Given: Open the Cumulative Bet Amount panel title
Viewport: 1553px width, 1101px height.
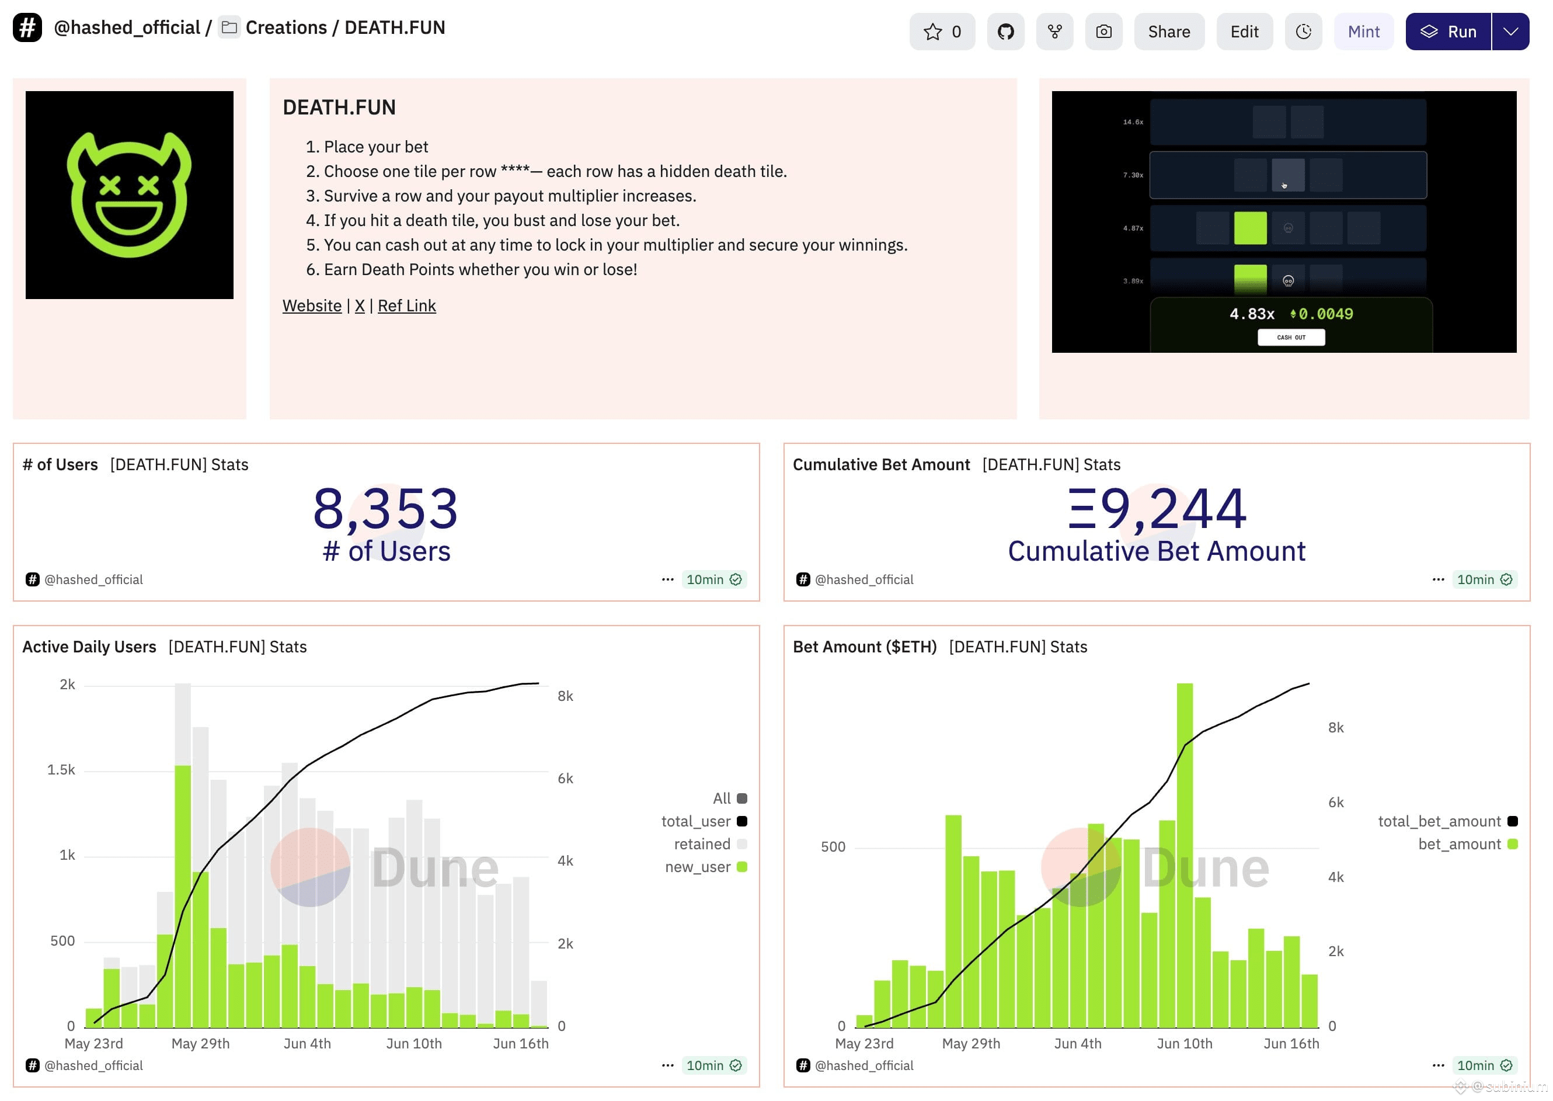Looking at the screenshot, I should click(x=881, y=464).
